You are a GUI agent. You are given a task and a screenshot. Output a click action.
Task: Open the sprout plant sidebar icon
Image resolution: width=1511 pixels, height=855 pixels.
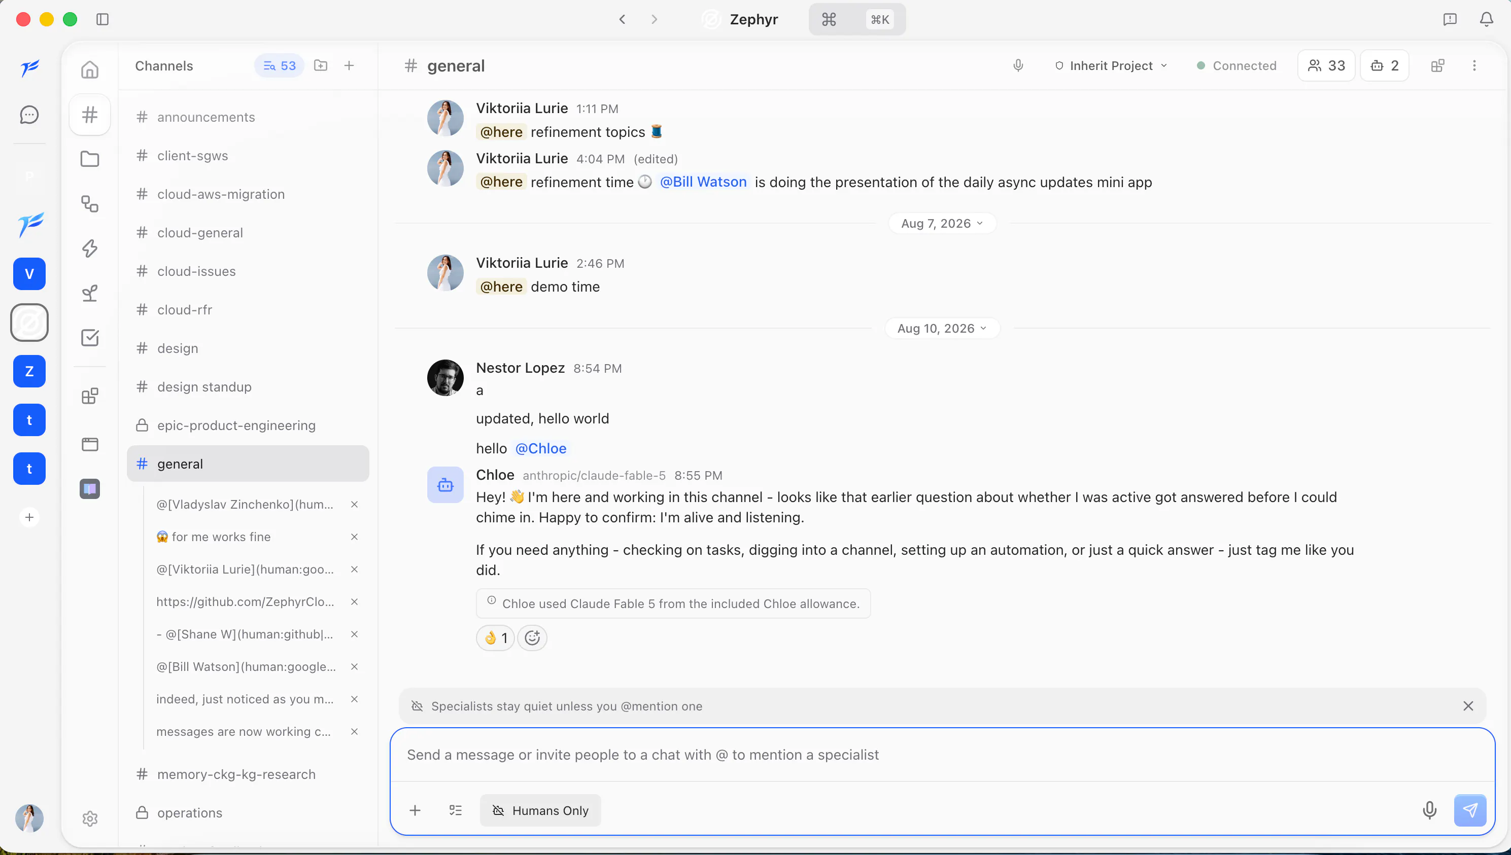click(x=89, y=293)
